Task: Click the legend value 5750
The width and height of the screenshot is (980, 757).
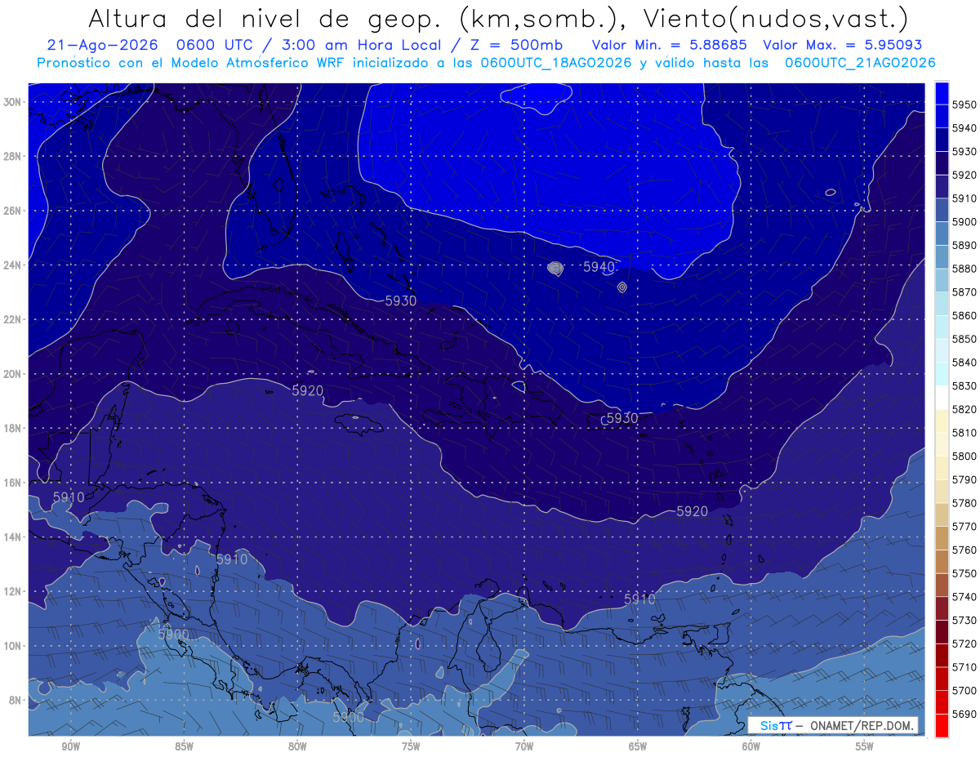Action: click(964, 573)
